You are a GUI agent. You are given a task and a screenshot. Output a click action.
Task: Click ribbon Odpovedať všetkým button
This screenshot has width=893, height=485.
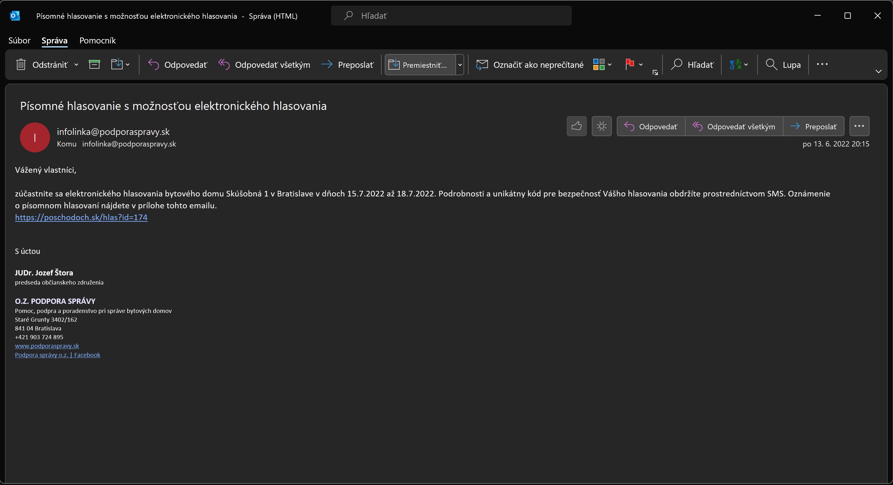point(264,65)
